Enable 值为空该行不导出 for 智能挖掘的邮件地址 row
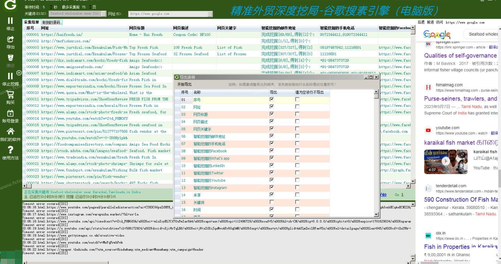 click(x=297, y=136)
